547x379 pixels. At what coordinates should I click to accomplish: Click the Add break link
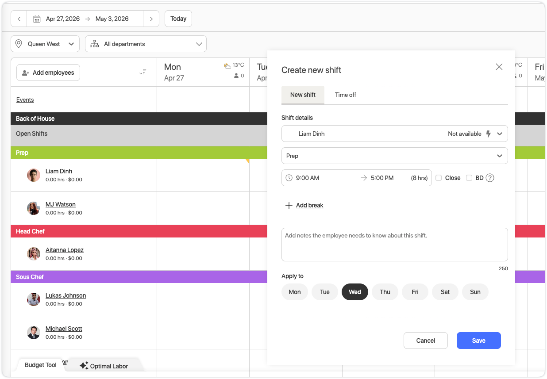click(x=309, y=205)
